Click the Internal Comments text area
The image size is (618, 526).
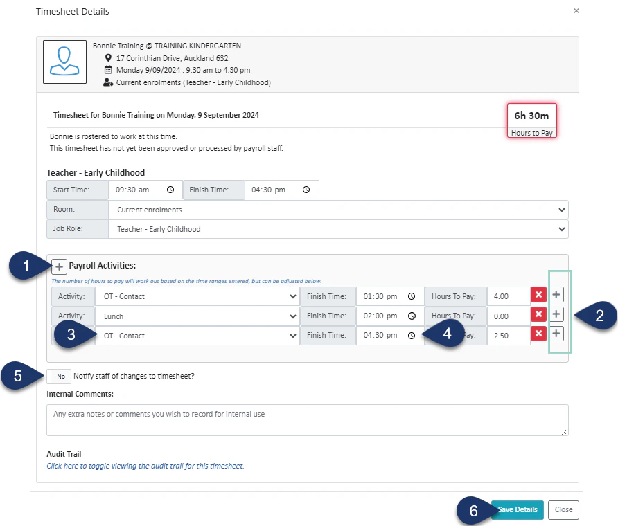coord(308,420)
